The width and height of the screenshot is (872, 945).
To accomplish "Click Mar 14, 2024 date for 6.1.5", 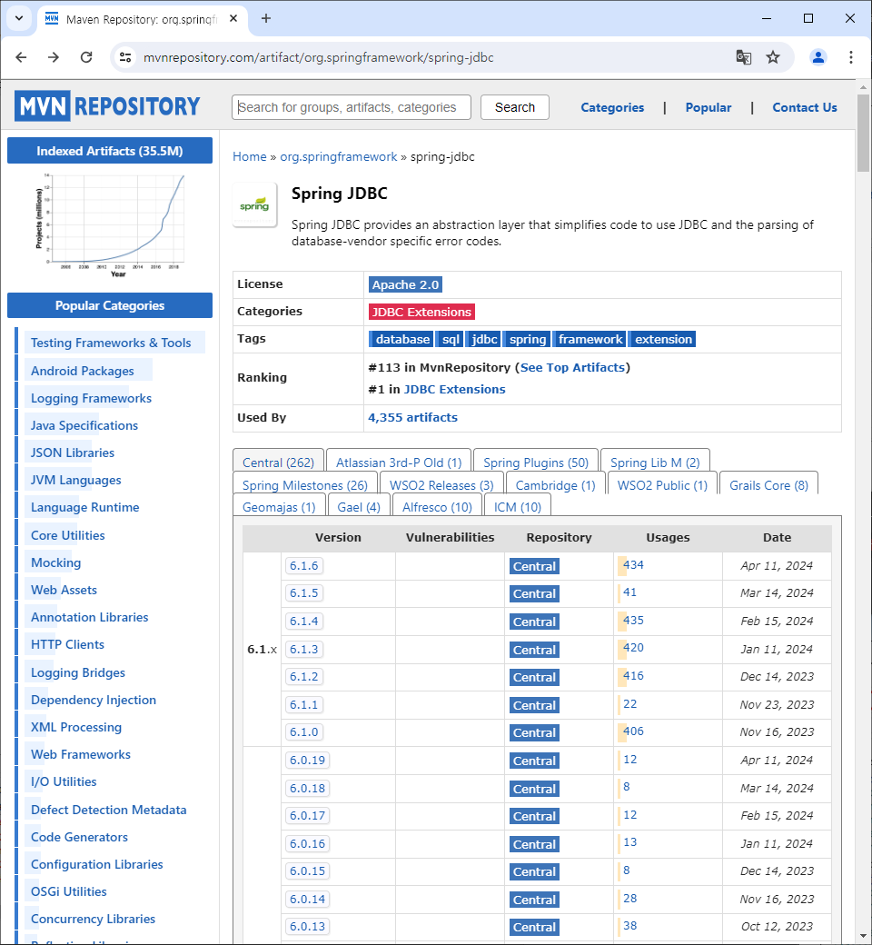I will [x=777, y=593].
